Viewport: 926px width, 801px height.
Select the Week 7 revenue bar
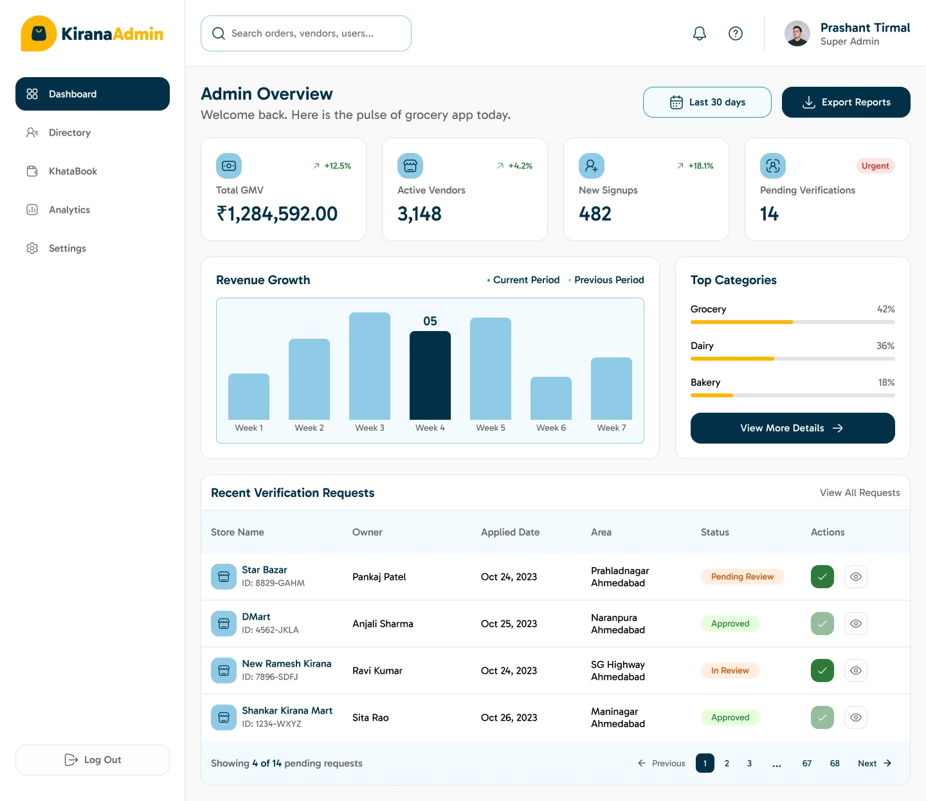(612, 389)
